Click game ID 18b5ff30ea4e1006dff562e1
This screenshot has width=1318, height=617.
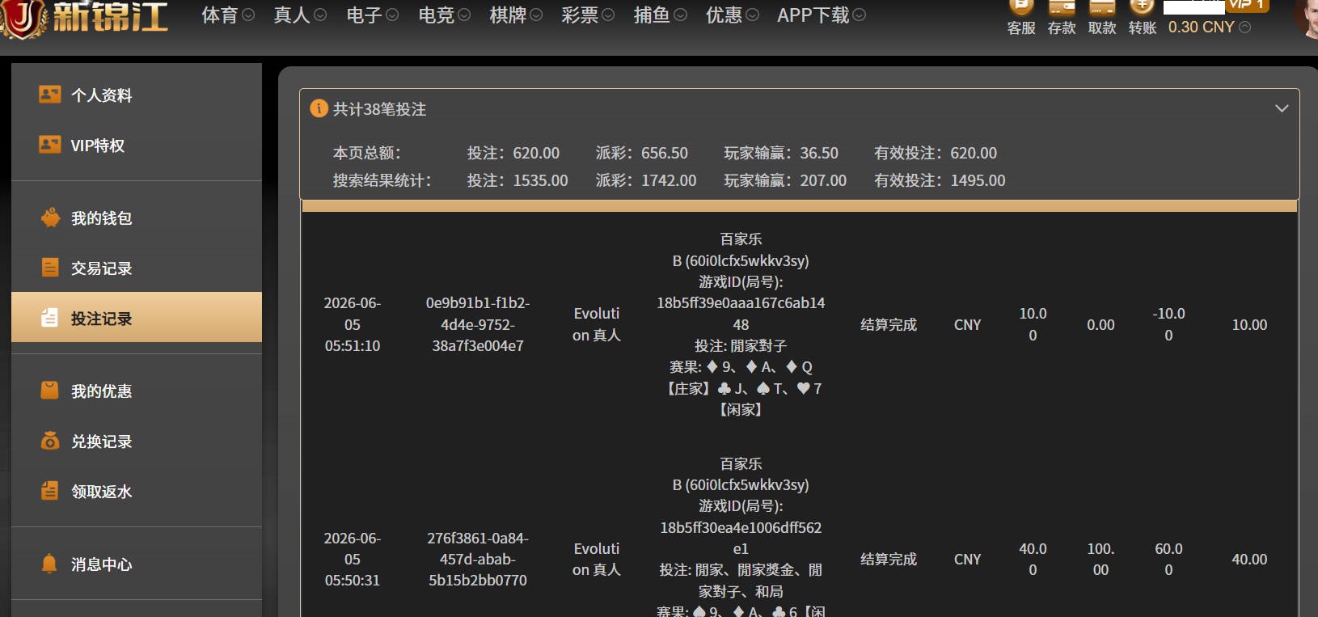pyautogui.click(x=741, y=539)
